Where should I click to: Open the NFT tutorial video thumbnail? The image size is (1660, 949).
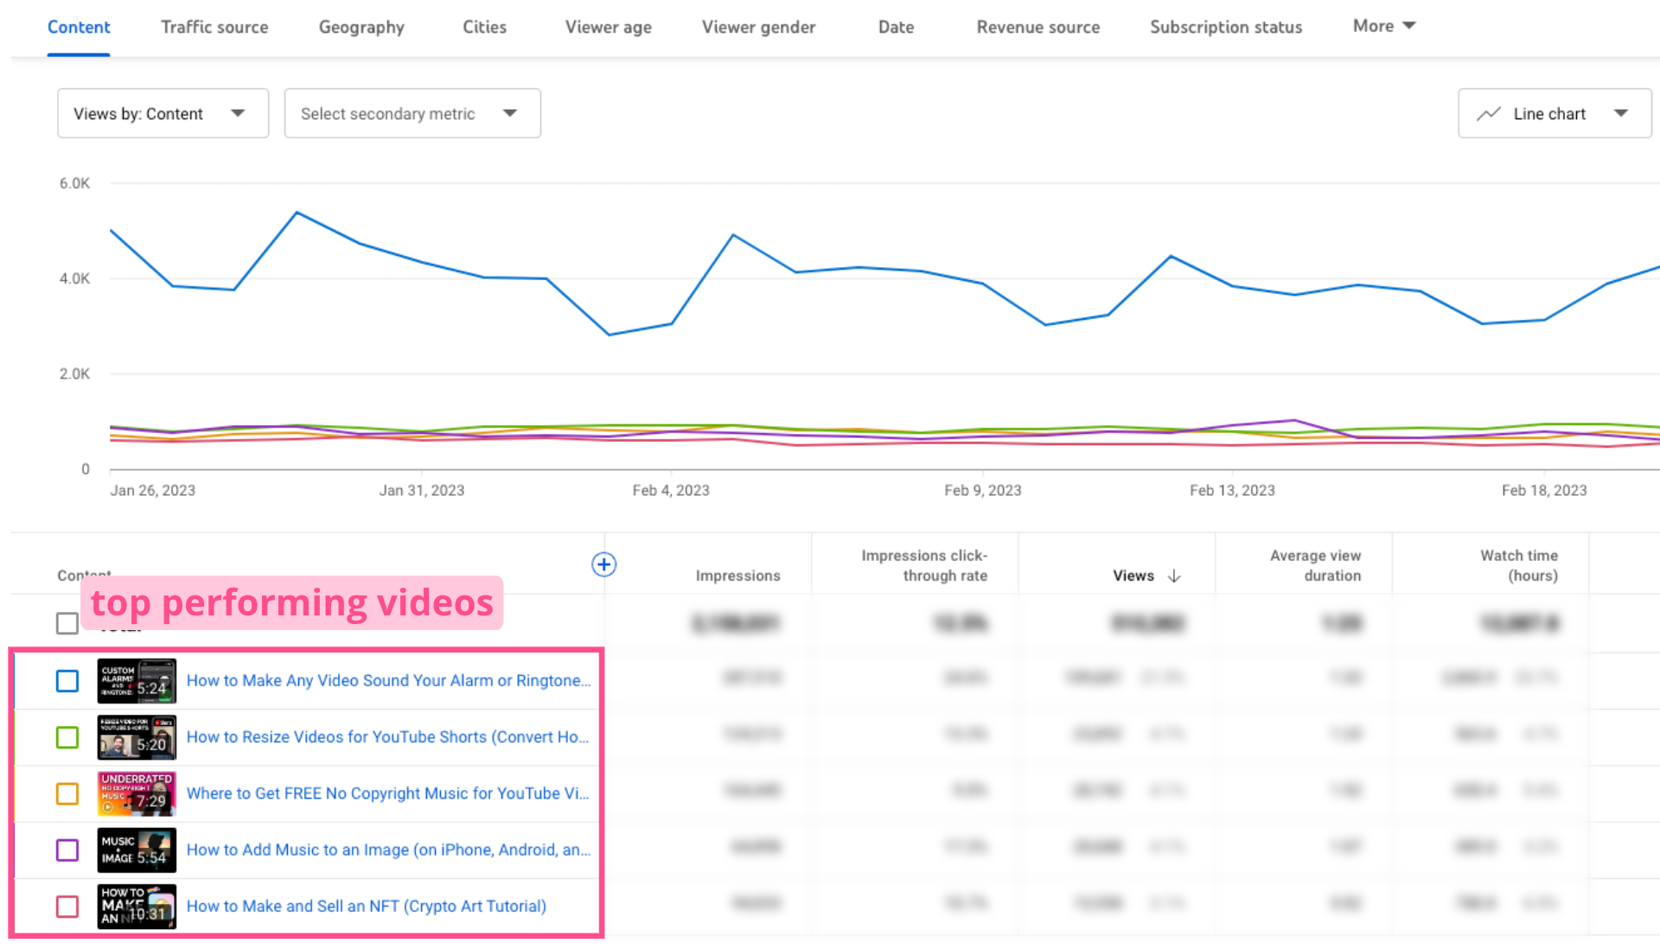tap(137, 906)
